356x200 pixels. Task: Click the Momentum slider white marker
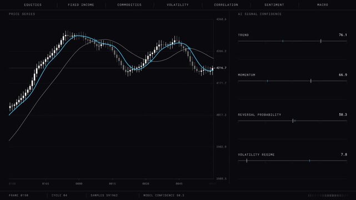click(311, 81)
